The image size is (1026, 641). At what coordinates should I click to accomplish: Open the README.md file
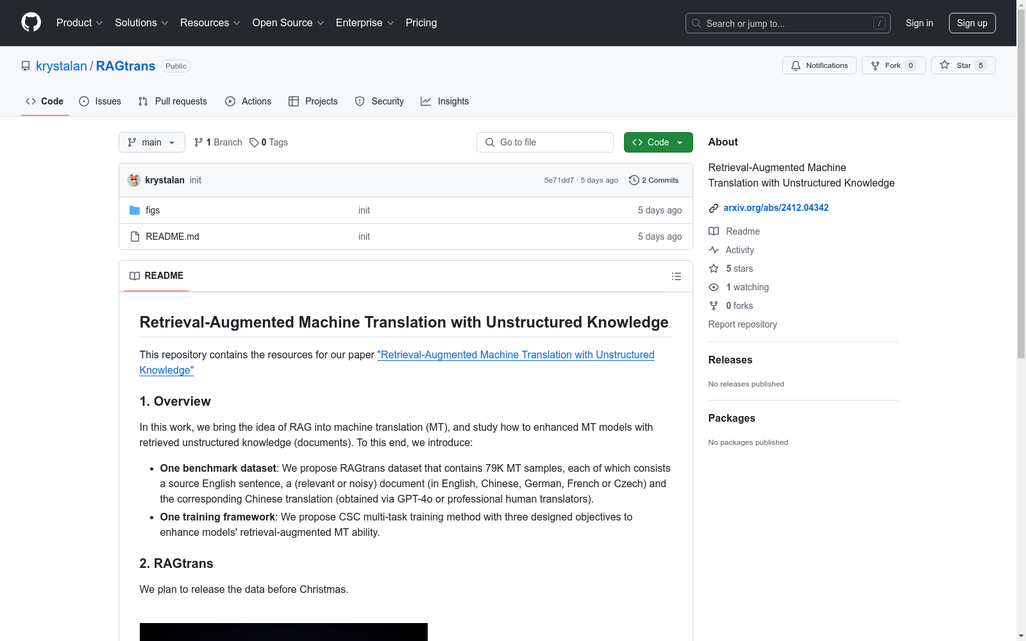click(172, 237)
